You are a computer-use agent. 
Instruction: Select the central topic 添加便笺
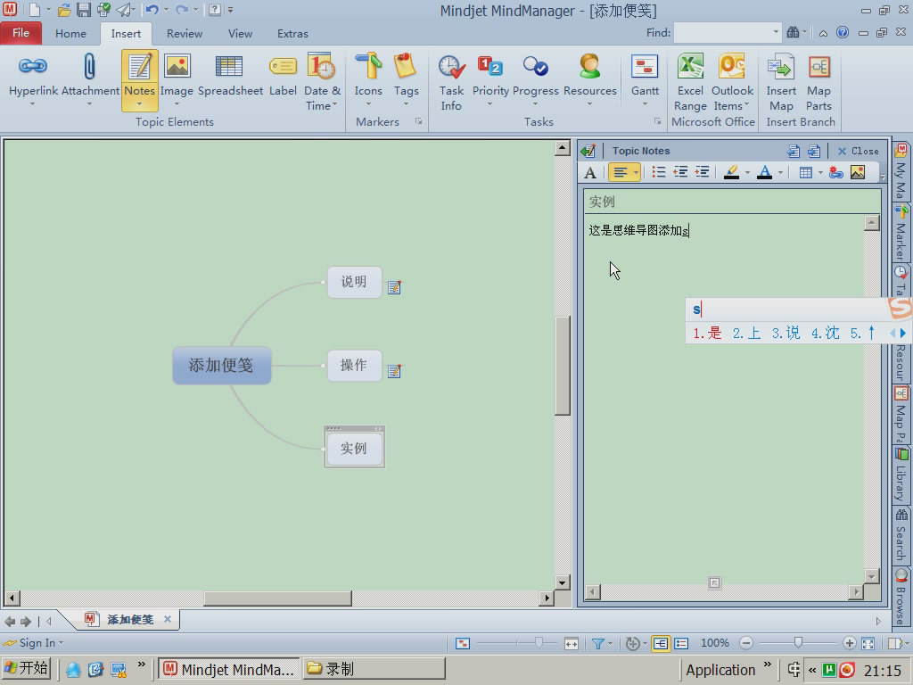[221, 365]
